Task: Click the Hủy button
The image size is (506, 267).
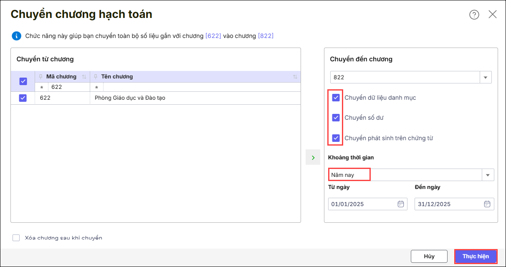Action: click(429, 256)
